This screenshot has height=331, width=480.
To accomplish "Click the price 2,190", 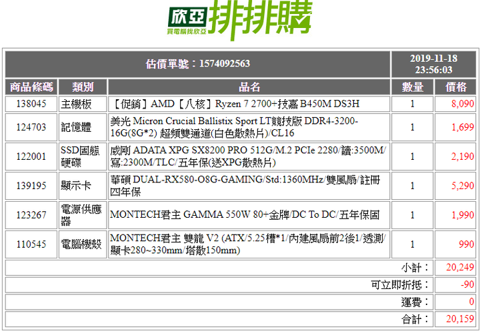I will pos(455,157).
